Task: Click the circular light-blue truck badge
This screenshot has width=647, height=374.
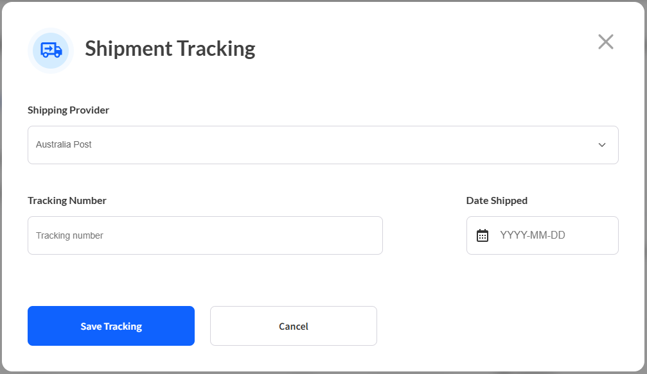Action: 51,50
